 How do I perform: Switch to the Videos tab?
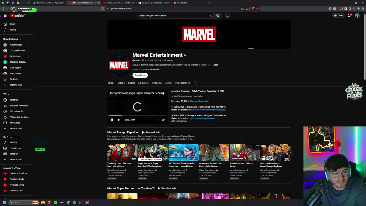click(x=121, y=83)
